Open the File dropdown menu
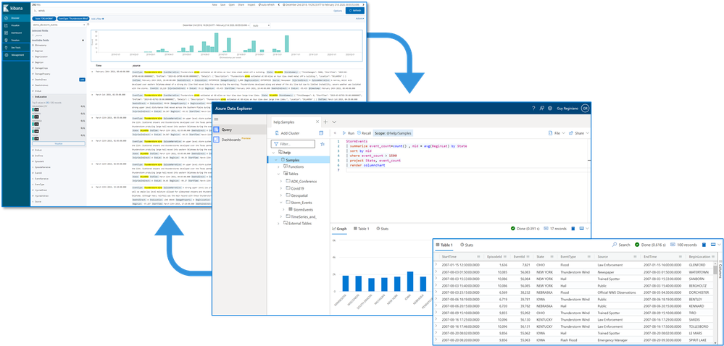The height and width of the screenshot is (346, 724). [557, 133]
